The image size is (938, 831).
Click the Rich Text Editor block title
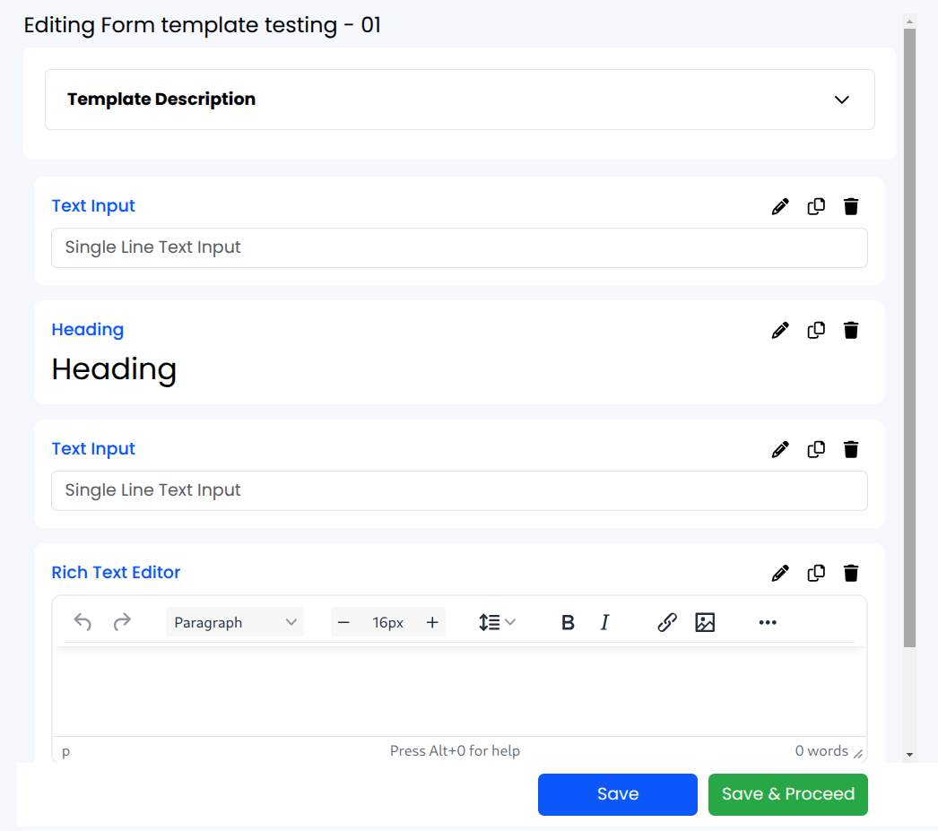click(x=116, y=573)
